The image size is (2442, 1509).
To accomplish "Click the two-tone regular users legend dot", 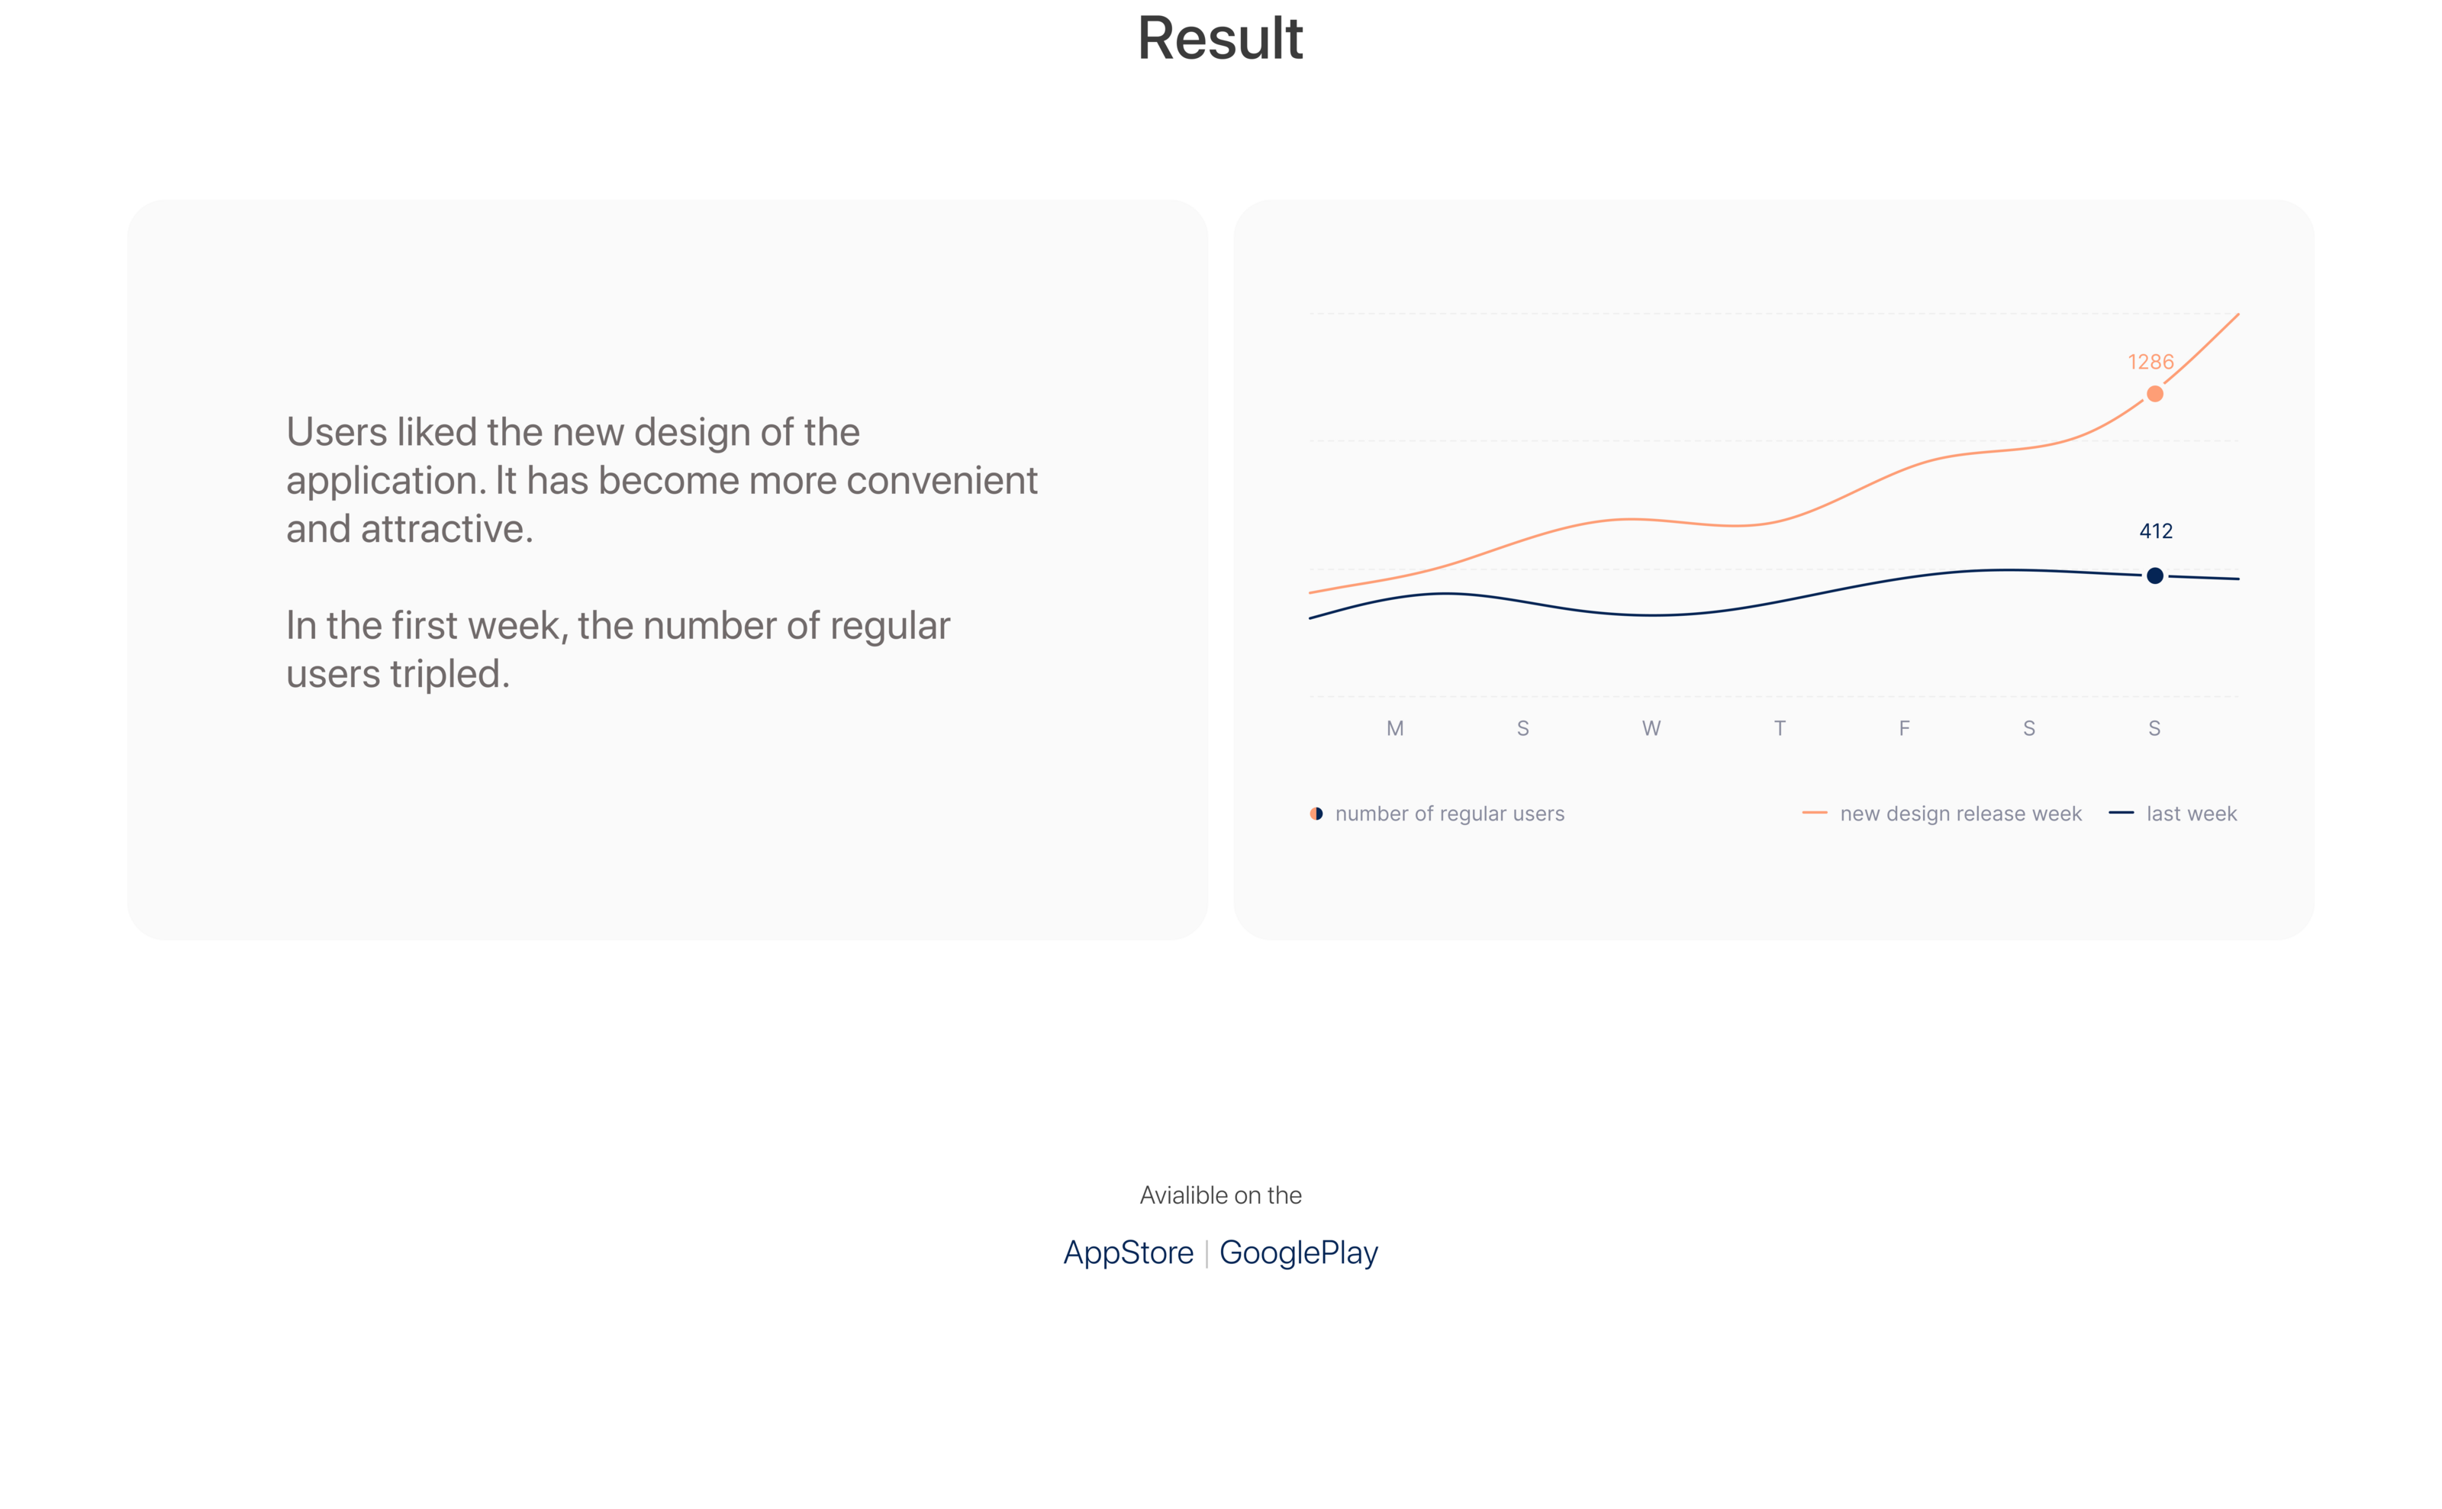I will pos(1316,814).
